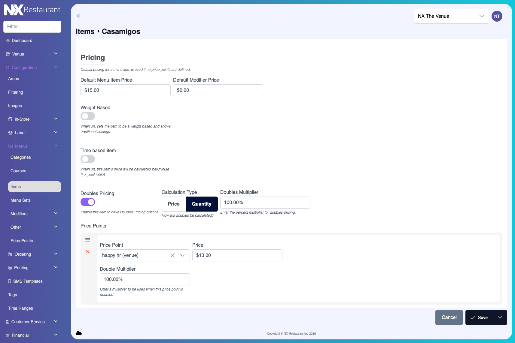This screenshot has height=343, width=515.
Task: Open the NX The Venue dropdown
Action: click(x=451, y=16)
